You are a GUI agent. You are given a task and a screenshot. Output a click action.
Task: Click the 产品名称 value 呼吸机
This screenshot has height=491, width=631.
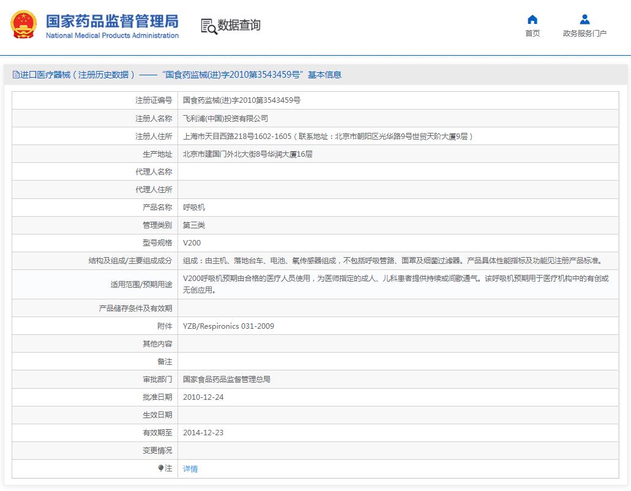tap(195, 207)
